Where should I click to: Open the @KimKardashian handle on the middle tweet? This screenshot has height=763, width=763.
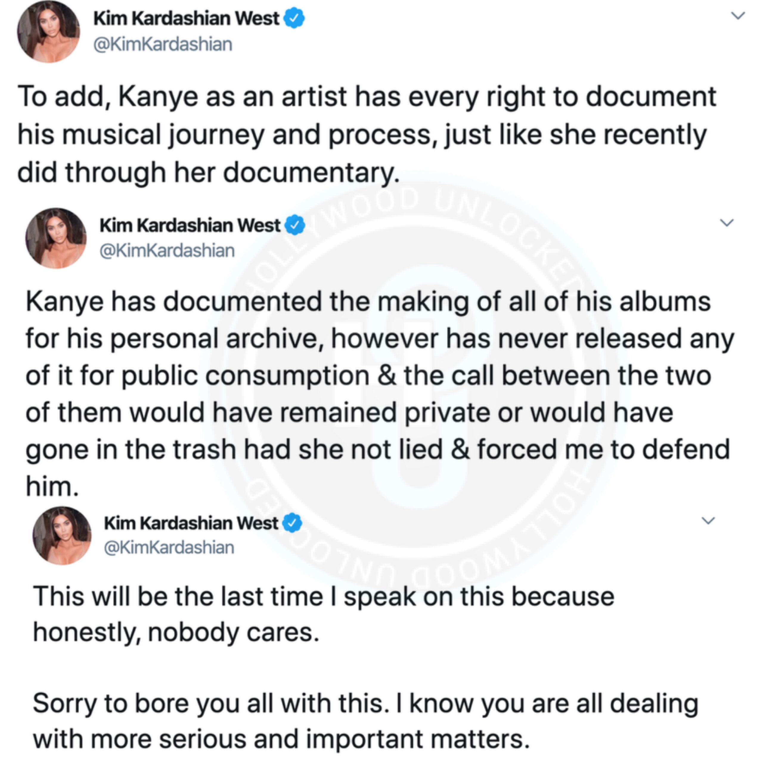click(x=167, y=250)
